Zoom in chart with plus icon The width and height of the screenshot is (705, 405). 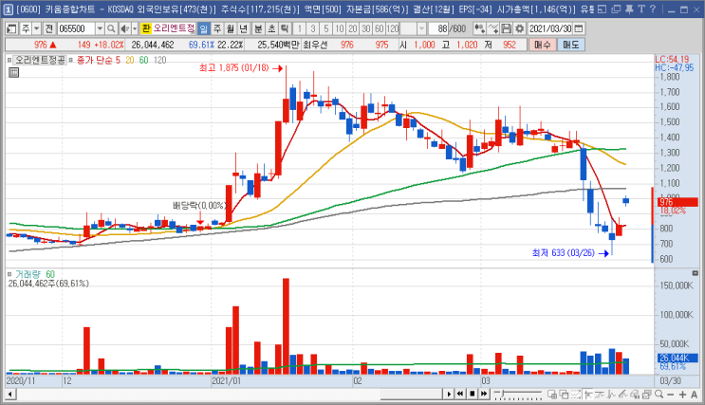coord(682,395)
